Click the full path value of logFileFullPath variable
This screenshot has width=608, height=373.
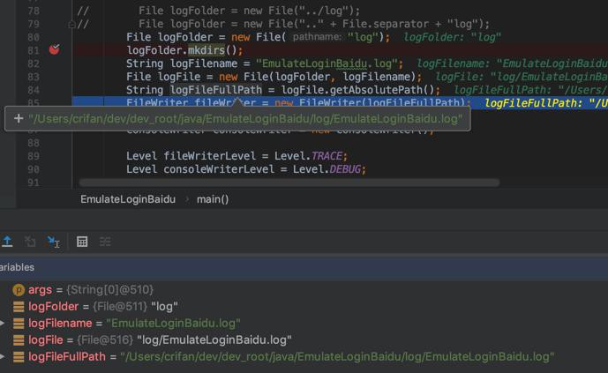point(337,356)
